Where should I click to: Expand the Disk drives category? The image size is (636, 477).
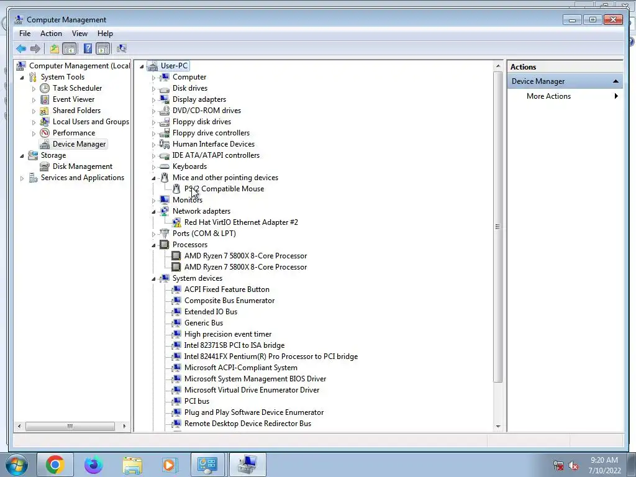(154, 89)
